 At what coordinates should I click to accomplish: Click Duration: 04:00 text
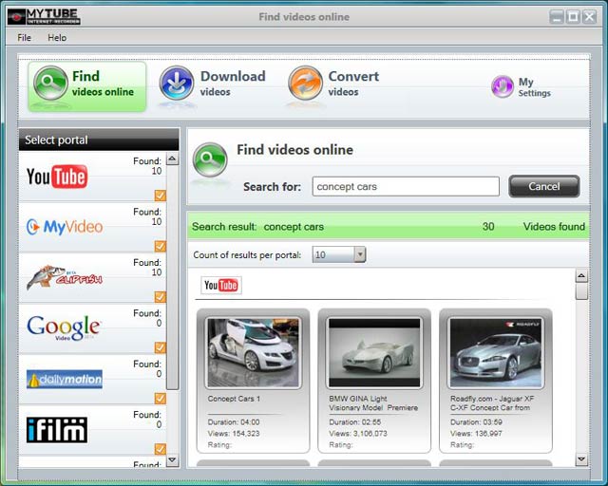234,422
